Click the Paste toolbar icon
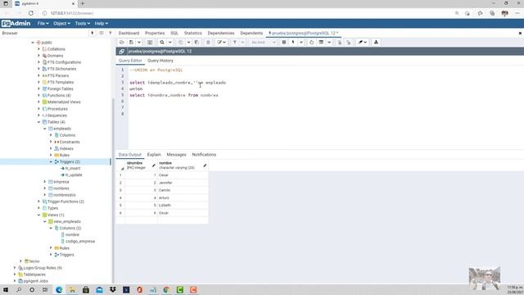The height and width of the screenshot is (295, 524). click(196, 43)
